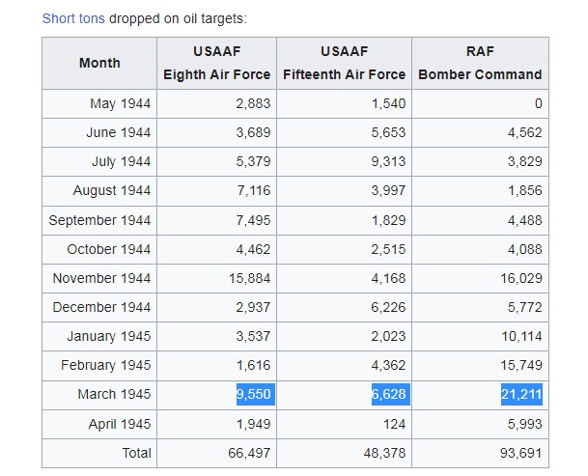Image resolution: width=588 pixels, height=476 pixels.
Task: Click the March 1945 row label
Action: pyautogui.click(x=114, y=394)
